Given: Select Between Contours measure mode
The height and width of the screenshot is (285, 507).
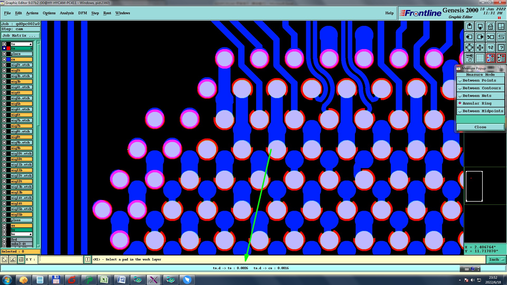Looking at the screenshot, I should 480,88.
